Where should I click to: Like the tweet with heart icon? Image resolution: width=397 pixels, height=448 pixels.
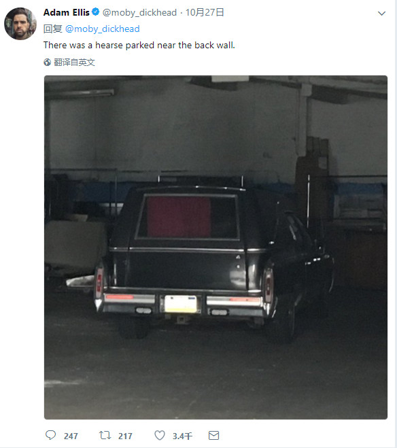point(160,436)
